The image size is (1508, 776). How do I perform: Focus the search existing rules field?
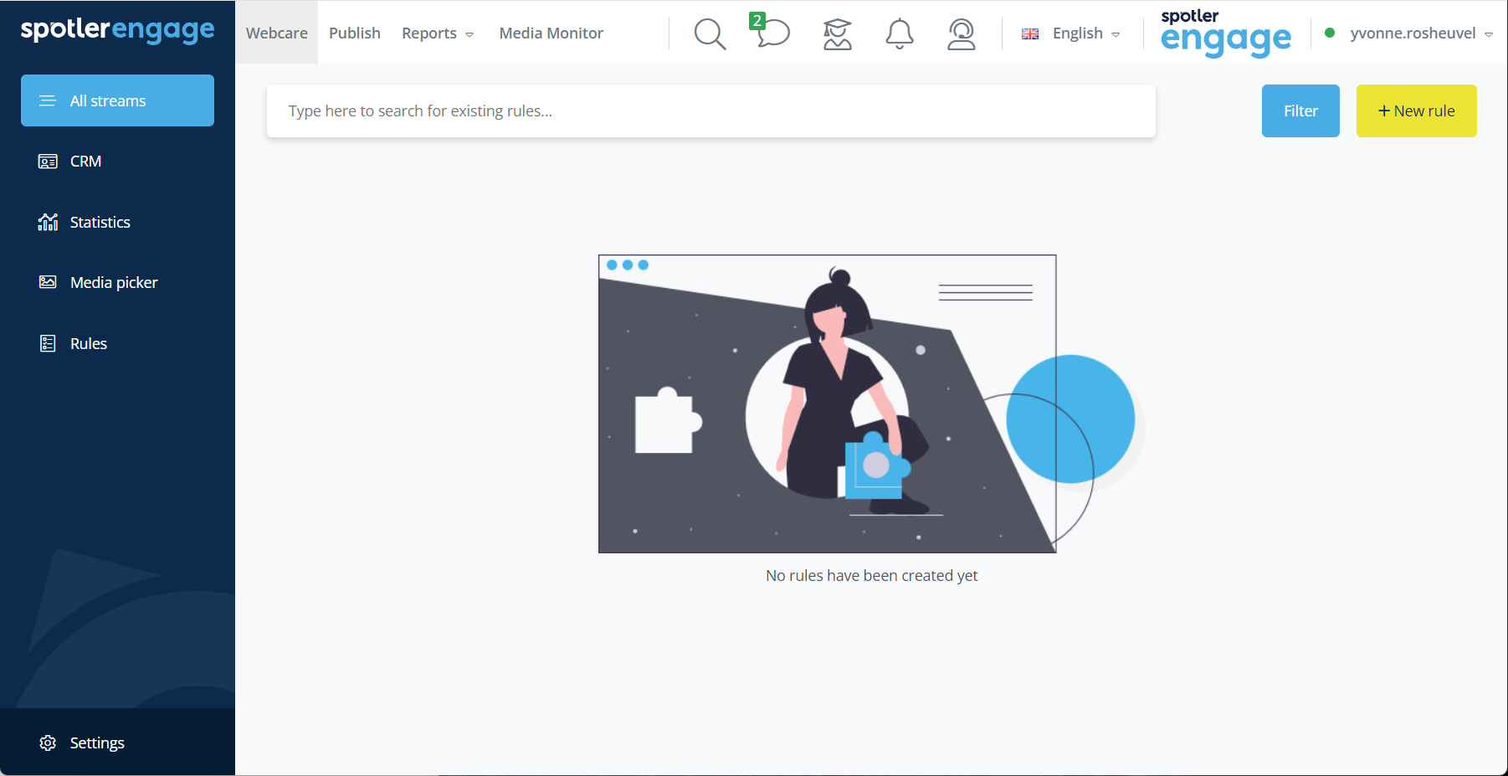pos(711,110)
